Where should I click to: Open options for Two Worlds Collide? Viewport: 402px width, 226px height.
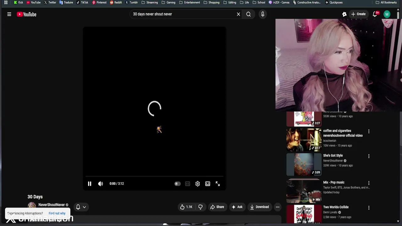click(369, 207)
